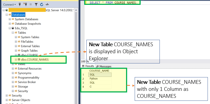This screenshot has height=104, width=210.
Task: Open the Activity Monitor pulse icon
Action: pyautogui.click(x=47, y=5)
